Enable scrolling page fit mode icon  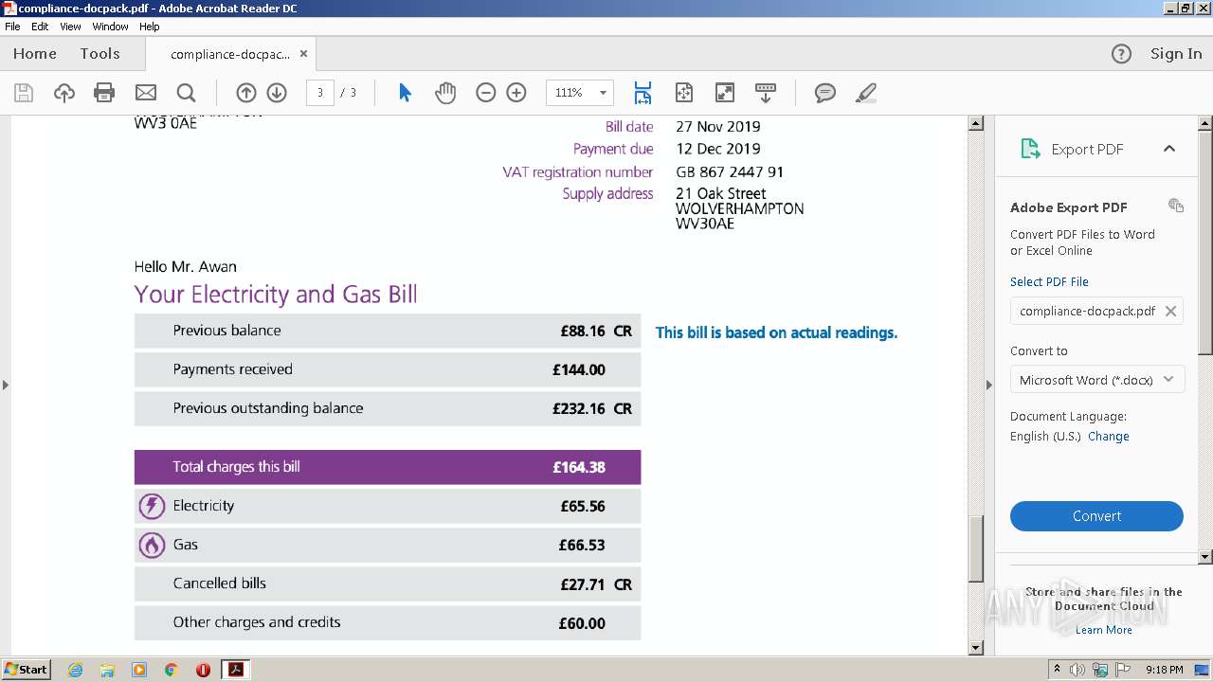point(643,93)
